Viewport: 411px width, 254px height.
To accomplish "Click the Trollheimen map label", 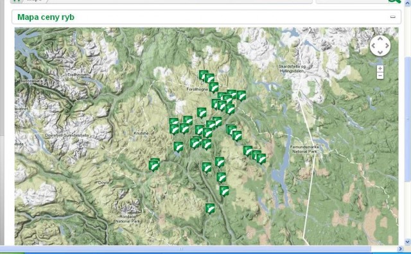I will pos(78,74).
